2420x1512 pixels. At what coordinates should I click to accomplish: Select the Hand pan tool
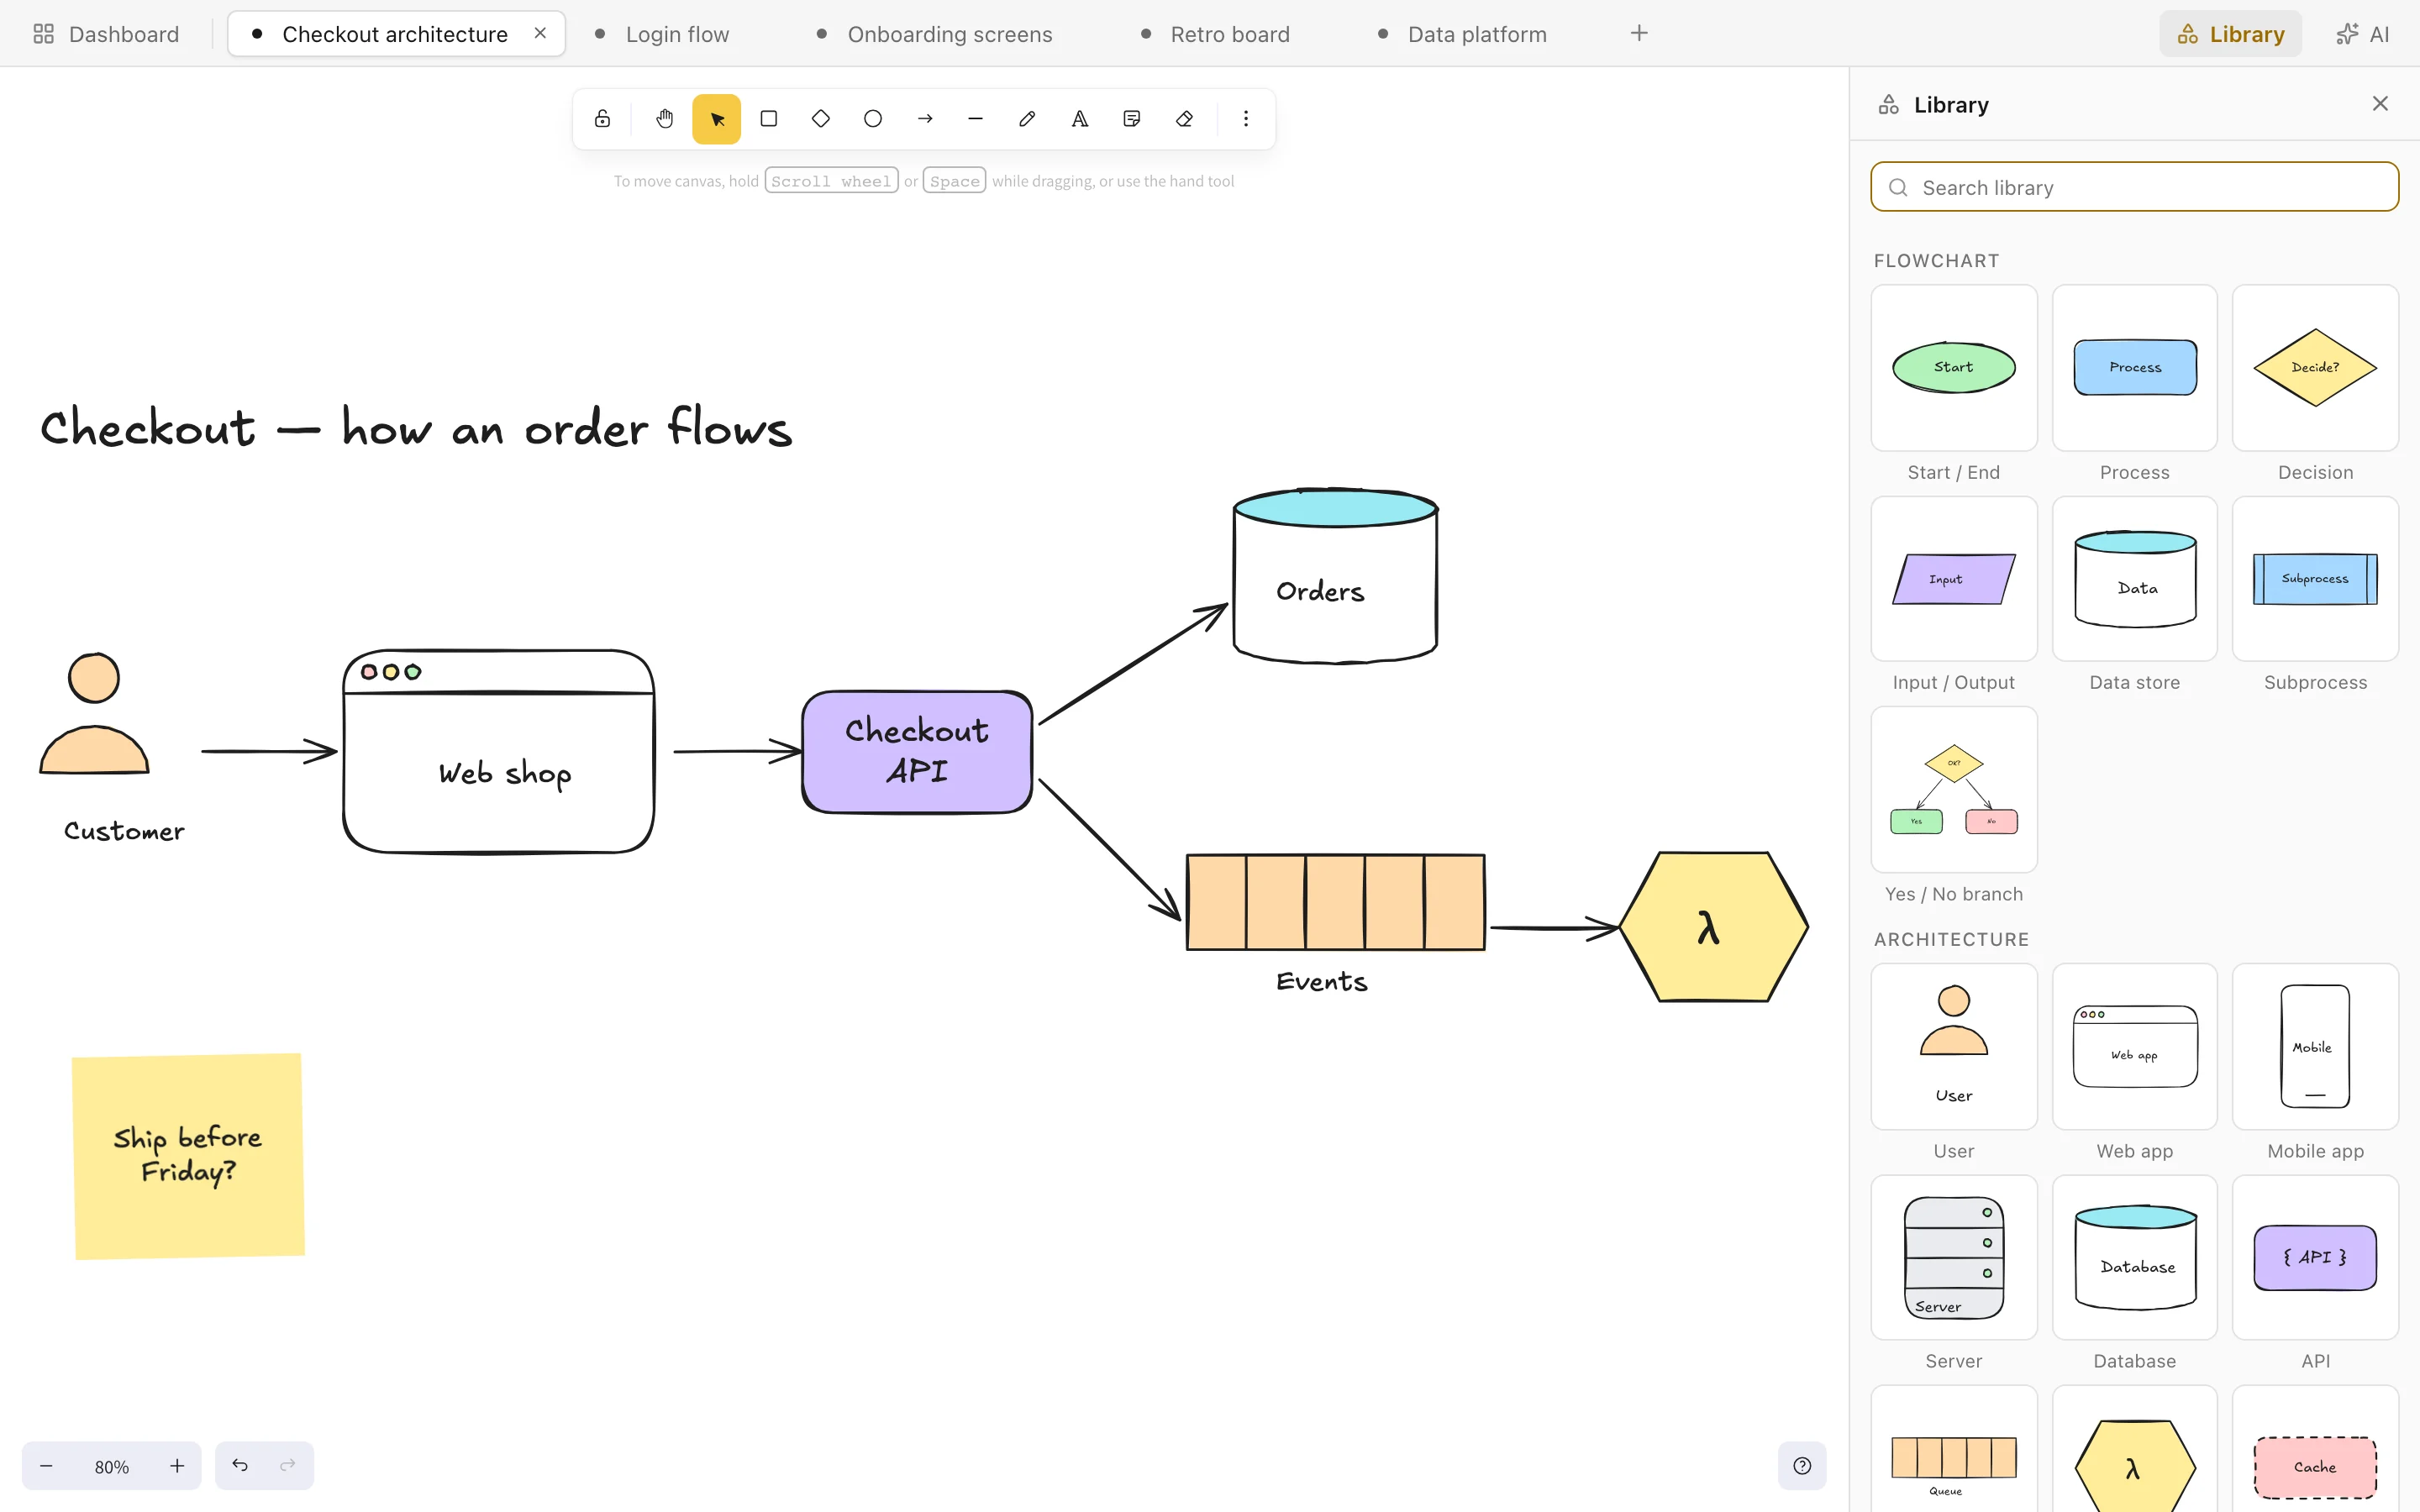pyautogui.click(x=665, y=119)
